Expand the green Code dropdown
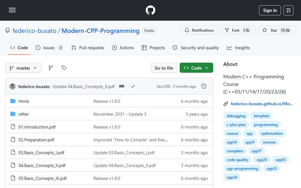301x188 pixels. pos(196,68)
